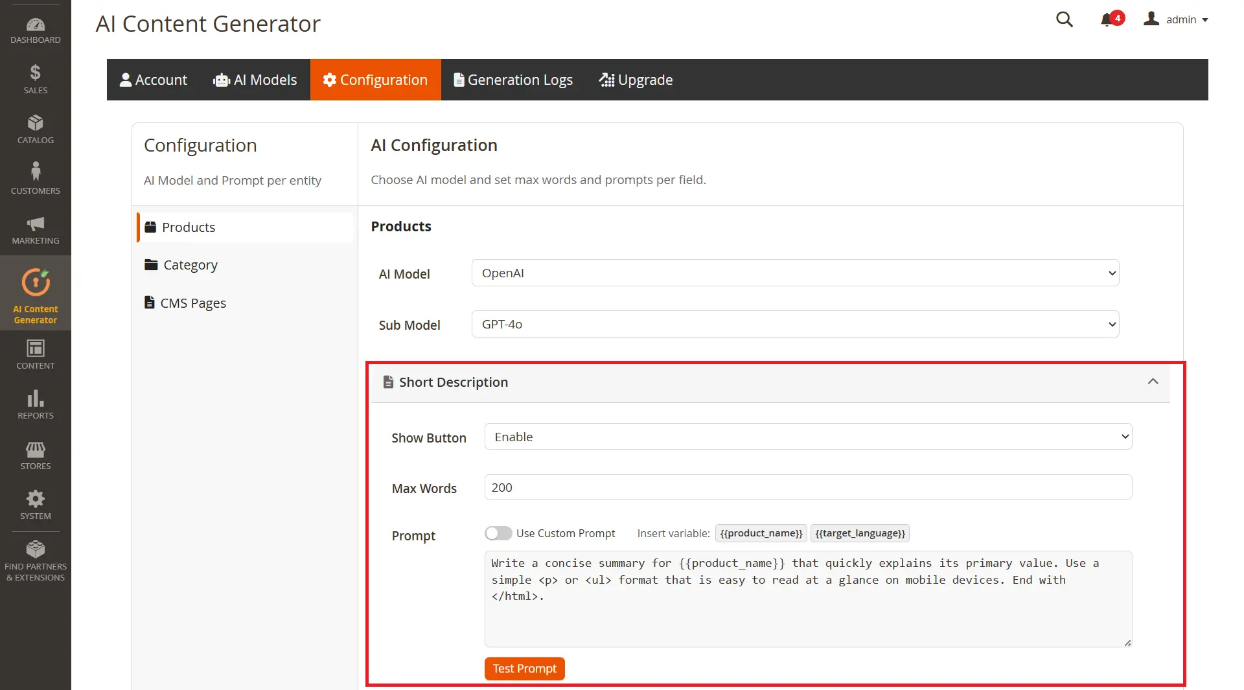This screenshot has height=690, width=1244.
Task: Select CMS Pages in Configuration list
Action: 192,303
